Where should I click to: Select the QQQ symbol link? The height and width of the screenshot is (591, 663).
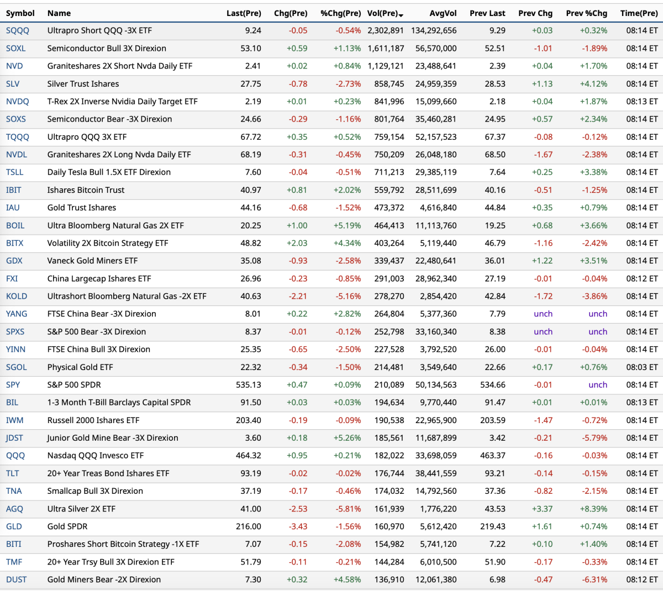pos(15,456)
